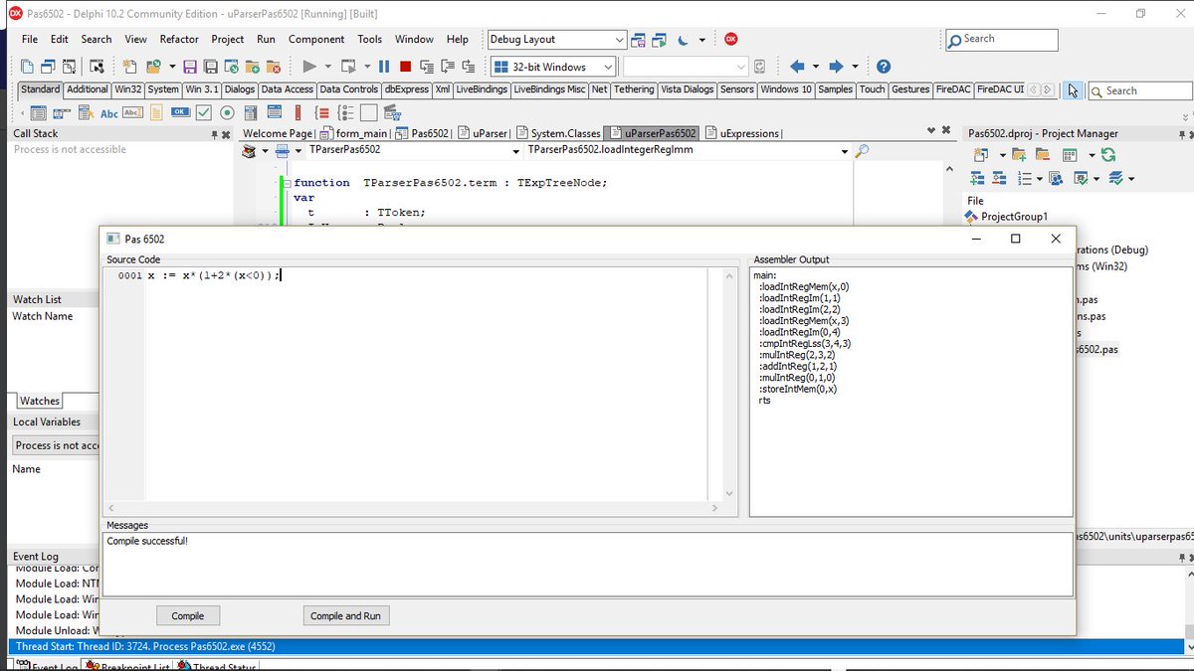The height and width of the screenshot is (671, 1194).
Task: Select the TButton OK component icon
Action: click(180, 113)
